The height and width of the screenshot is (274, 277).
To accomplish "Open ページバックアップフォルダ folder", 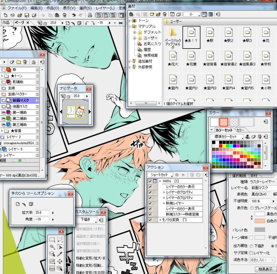I will 173,38.
